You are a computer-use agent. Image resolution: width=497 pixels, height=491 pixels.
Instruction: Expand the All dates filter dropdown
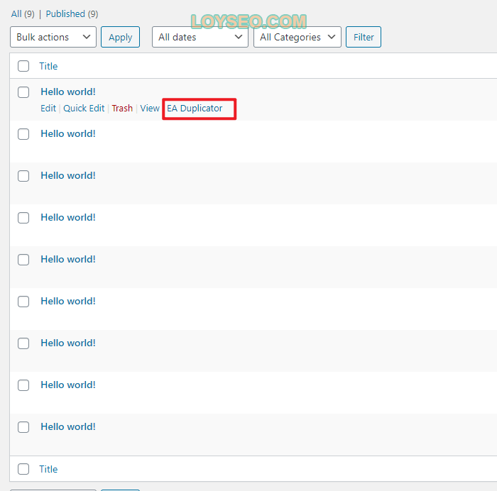point(200,37)
